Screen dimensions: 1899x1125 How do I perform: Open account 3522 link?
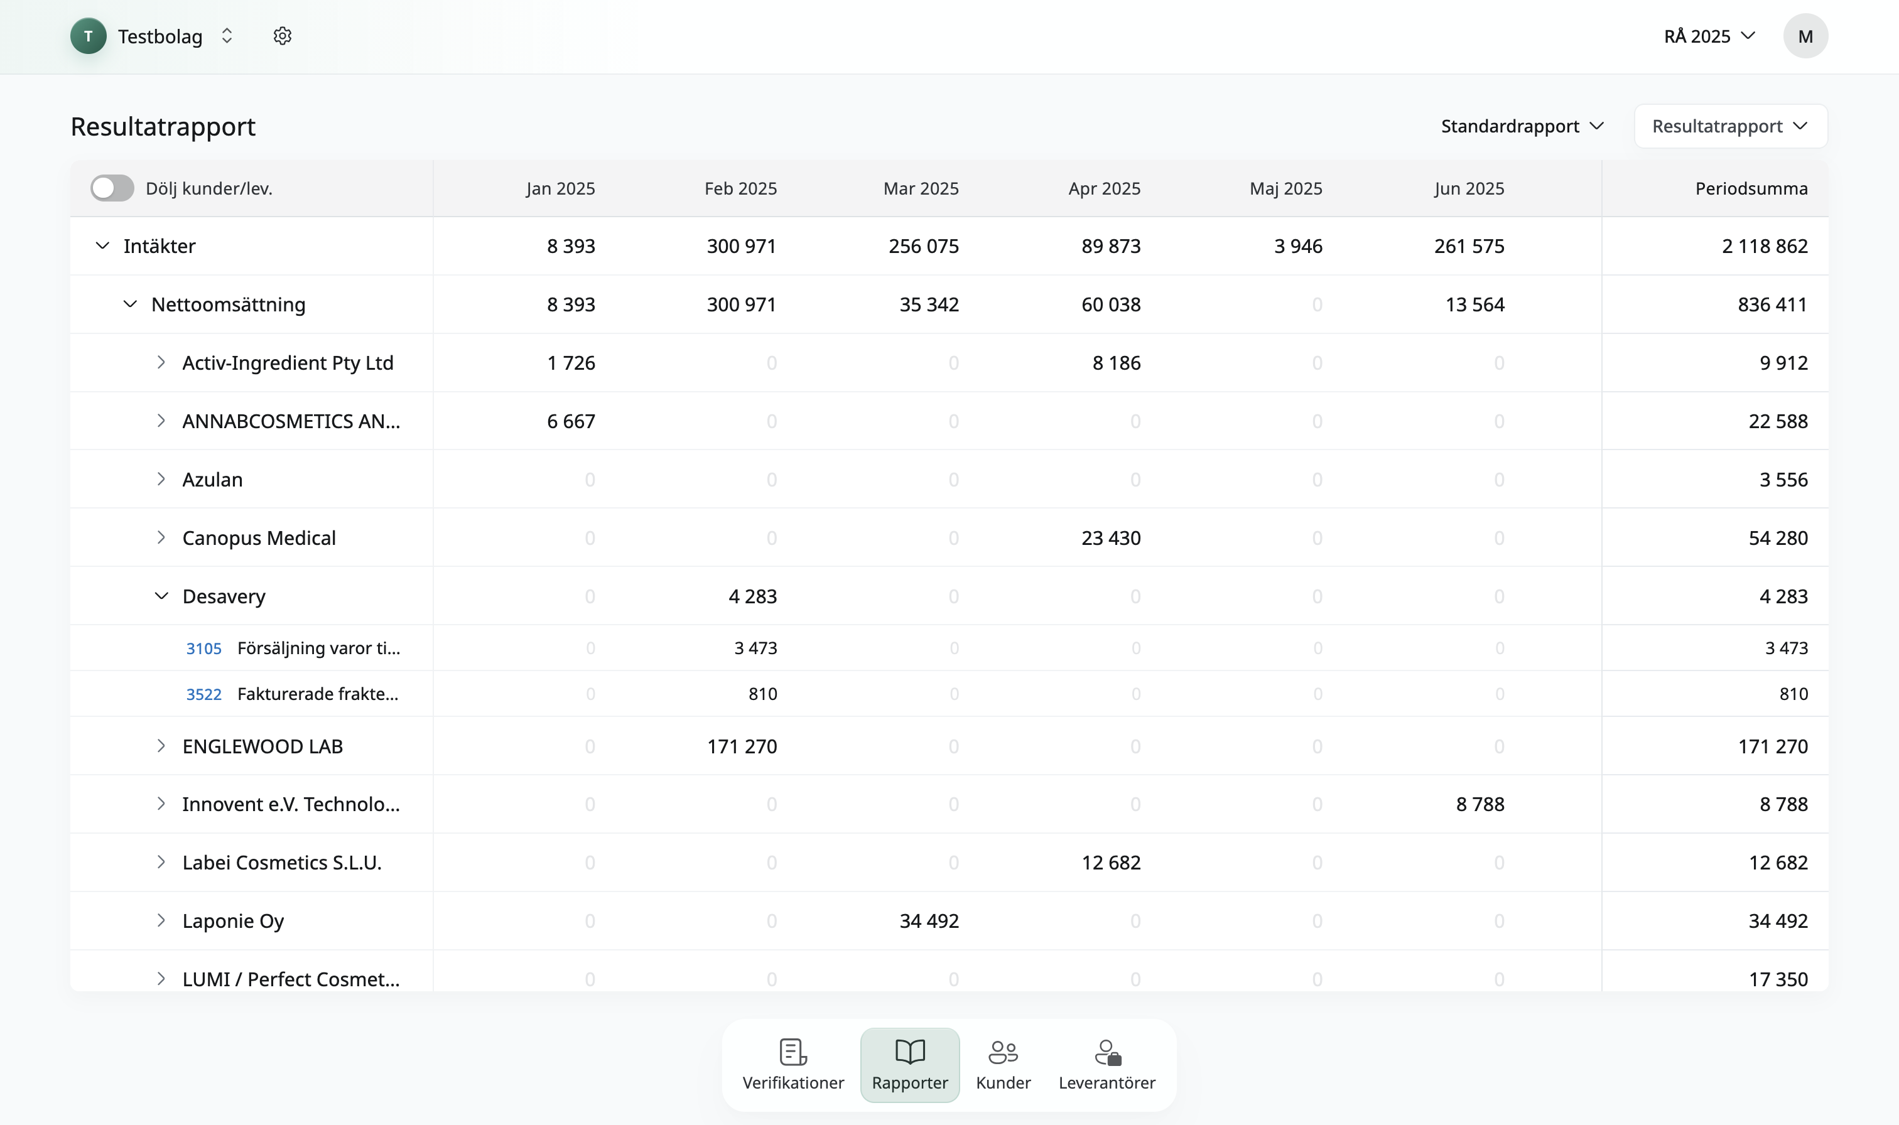(204, 694)
